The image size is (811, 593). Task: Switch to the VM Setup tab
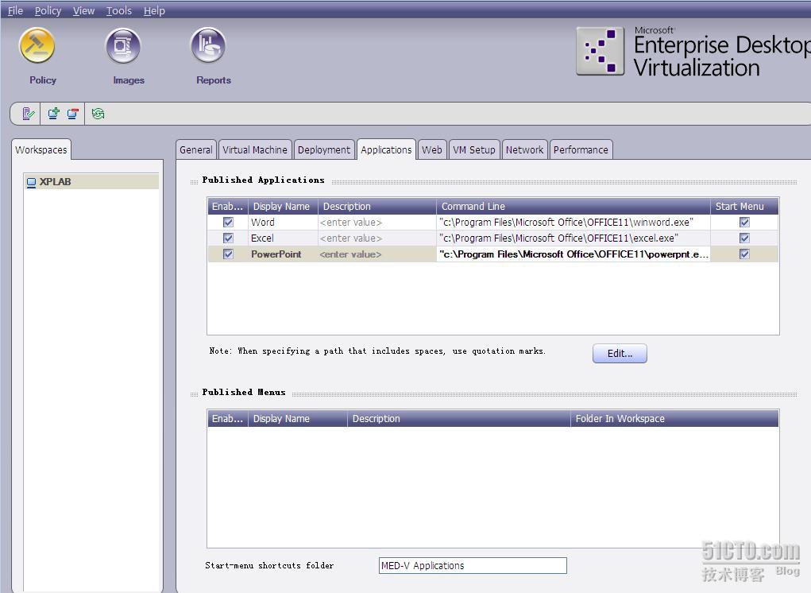[474, 150]
